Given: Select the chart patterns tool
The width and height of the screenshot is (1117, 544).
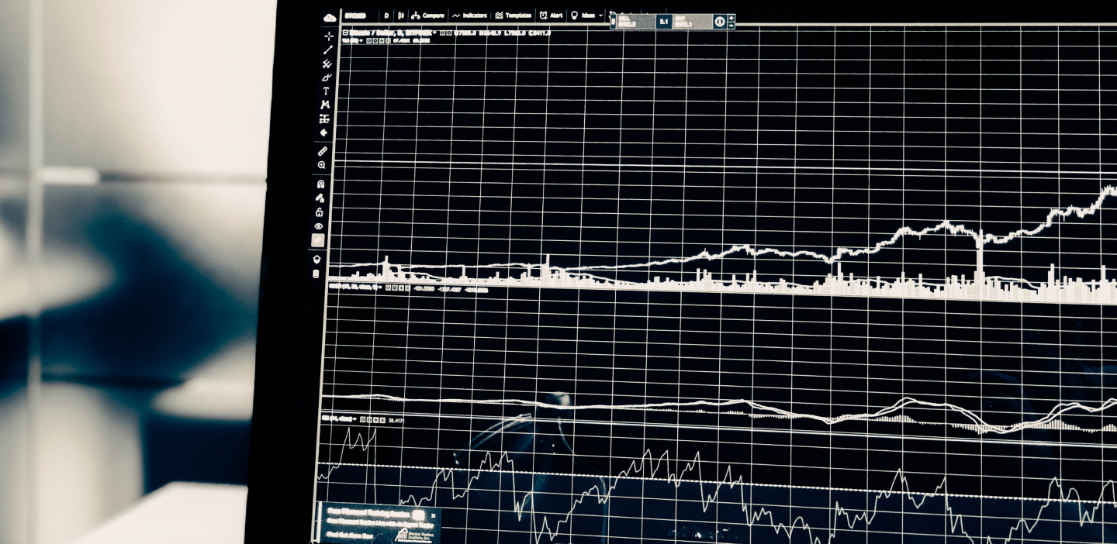Looking at the screenshot, I should point(325,105).
